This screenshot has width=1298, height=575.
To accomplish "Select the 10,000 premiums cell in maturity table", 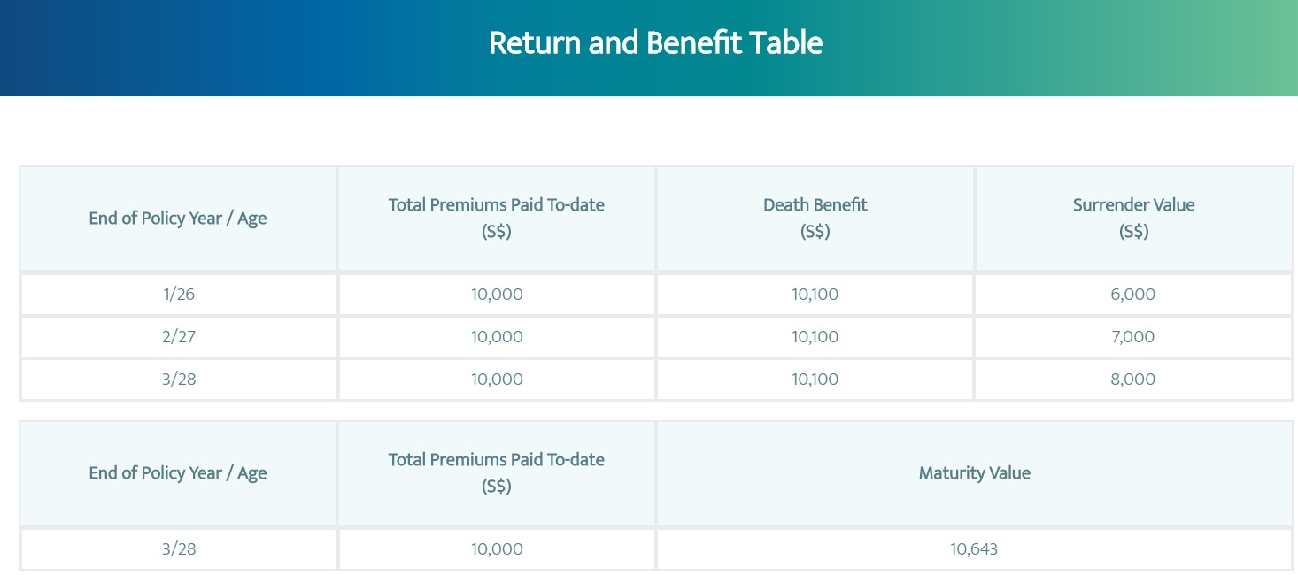I will point(497,549).
